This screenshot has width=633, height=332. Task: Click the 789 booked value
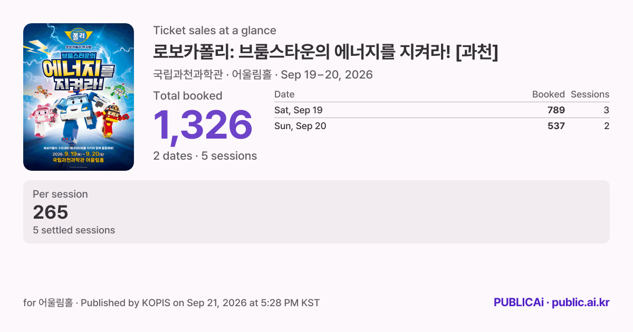click(x=556, y=110)
